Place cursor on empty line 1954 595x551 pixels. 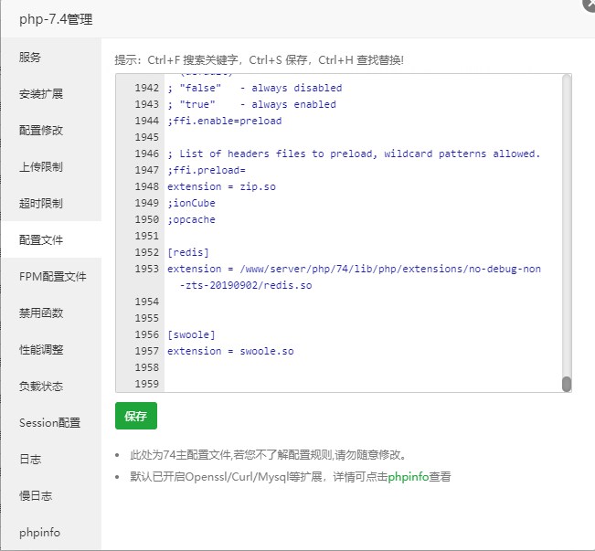pyautogui.click(x=362, y=302)
